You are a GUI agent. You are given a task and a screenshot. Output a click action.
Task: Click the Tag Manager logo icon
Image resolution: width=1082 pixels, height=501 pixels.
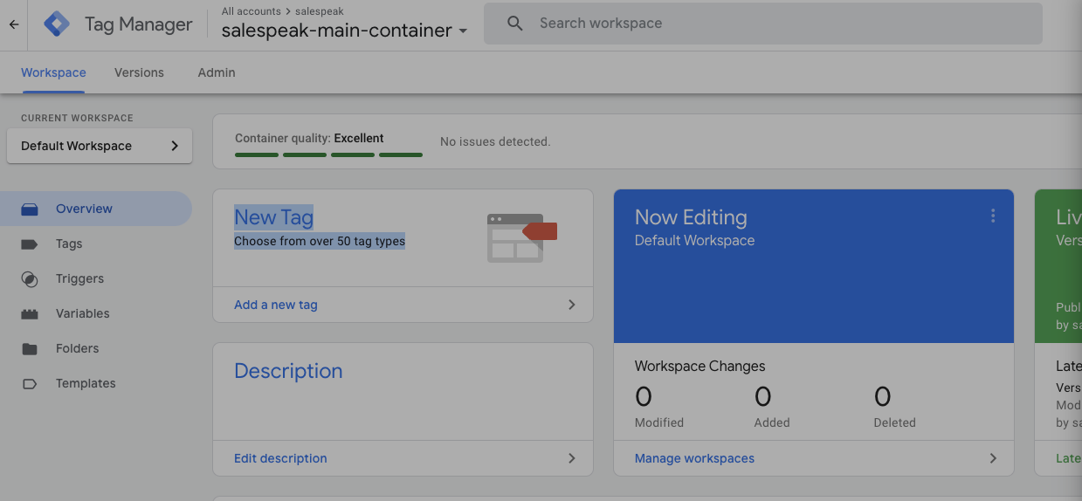[x=57, y=24]
